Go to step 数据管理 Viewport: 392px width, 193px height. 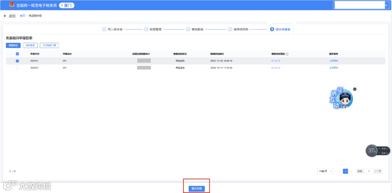(153, 29)
